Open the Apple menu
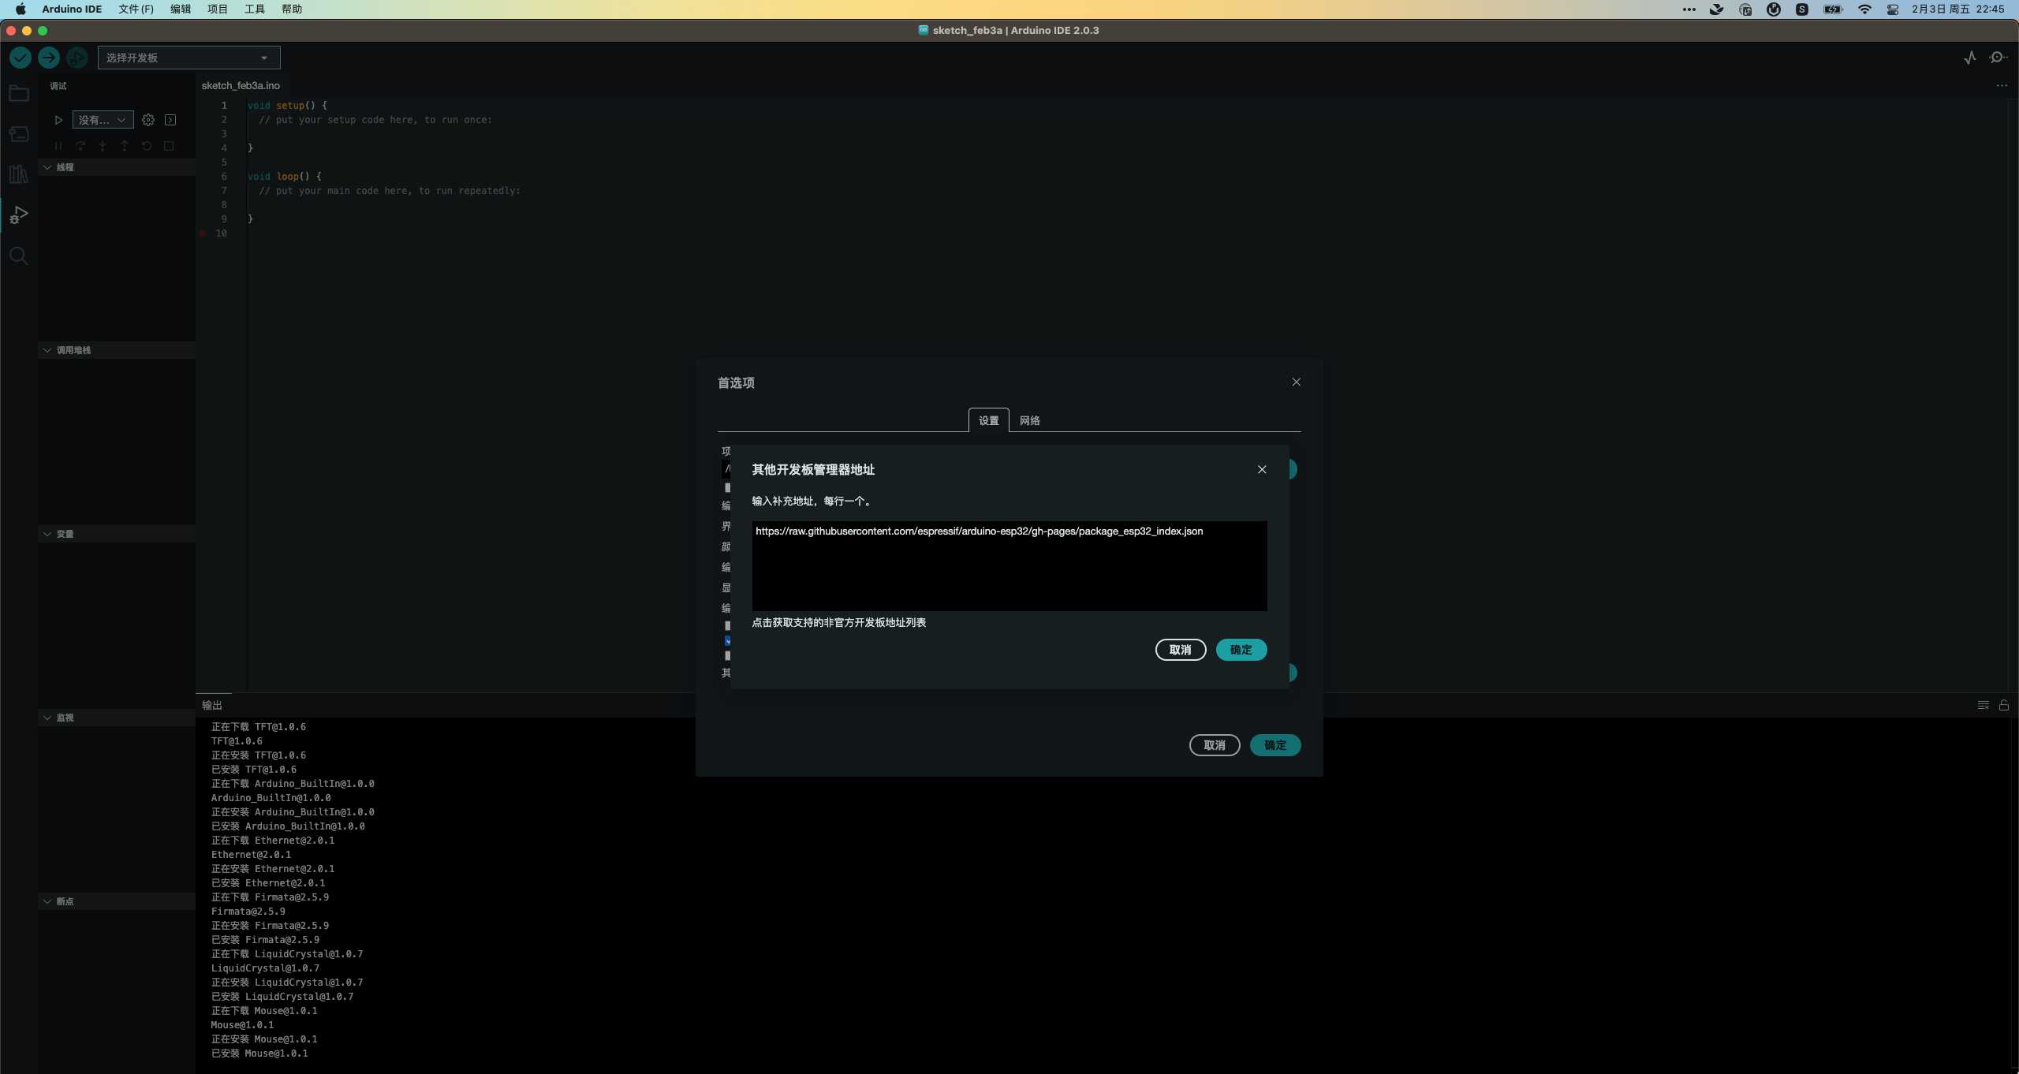This screenshot has height=1074, width=2019. click(x=21, y=9)
